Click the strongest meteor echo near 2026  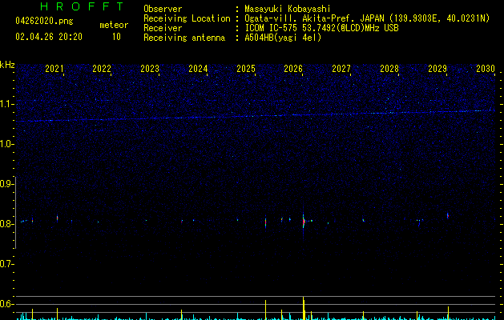(304, 222)
